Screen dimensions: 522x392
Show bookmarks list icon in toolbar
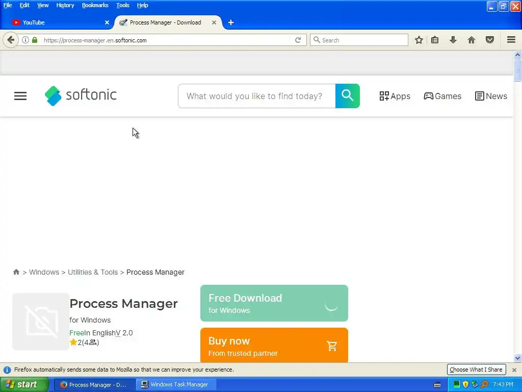[x=435, y=40]
